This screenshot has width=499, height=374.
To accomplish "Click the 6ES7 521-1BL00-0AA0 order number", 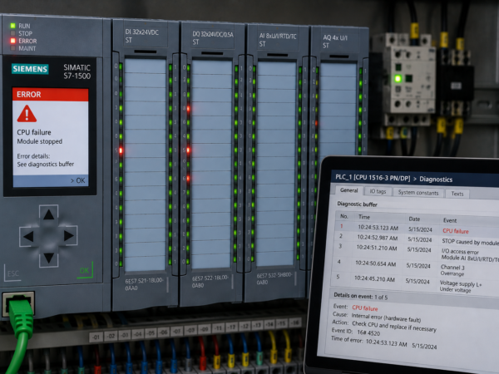I will click(144, 284).
